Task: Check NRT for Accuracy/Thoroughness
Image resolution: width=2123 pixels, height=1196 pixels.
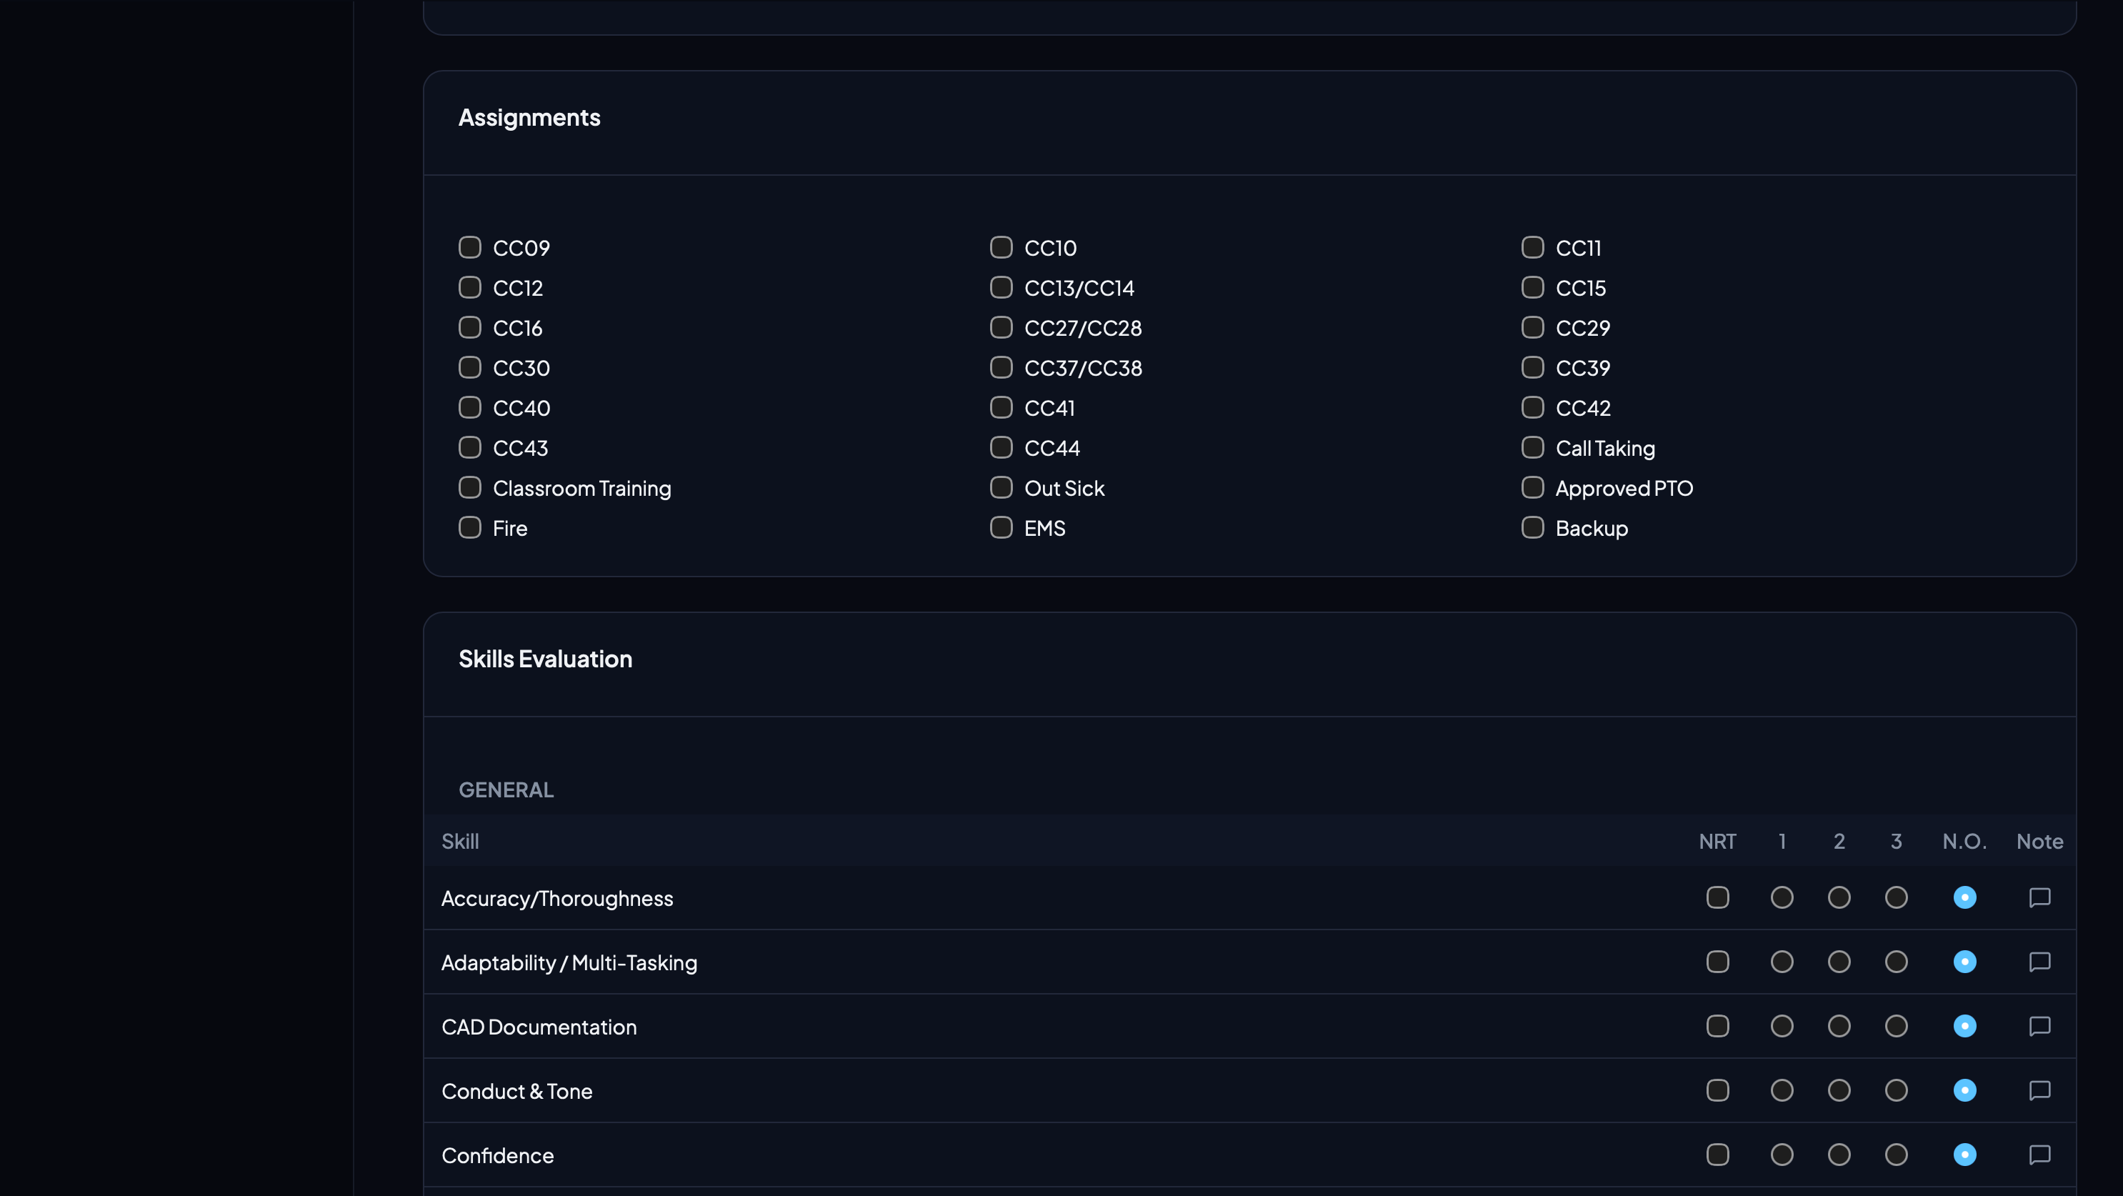Action: click(1717, 897)
